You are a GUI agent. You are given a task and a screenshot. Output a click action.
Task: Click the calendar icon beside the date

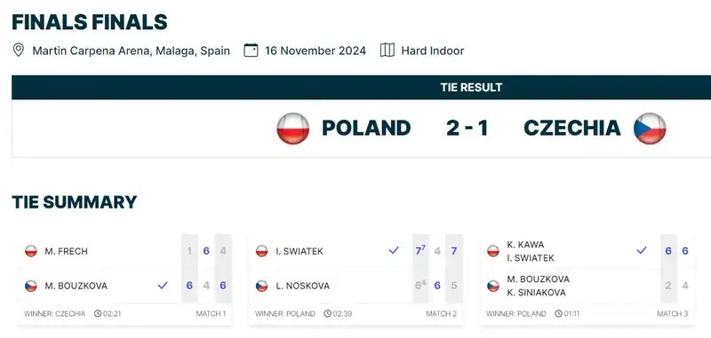(251, 50)
